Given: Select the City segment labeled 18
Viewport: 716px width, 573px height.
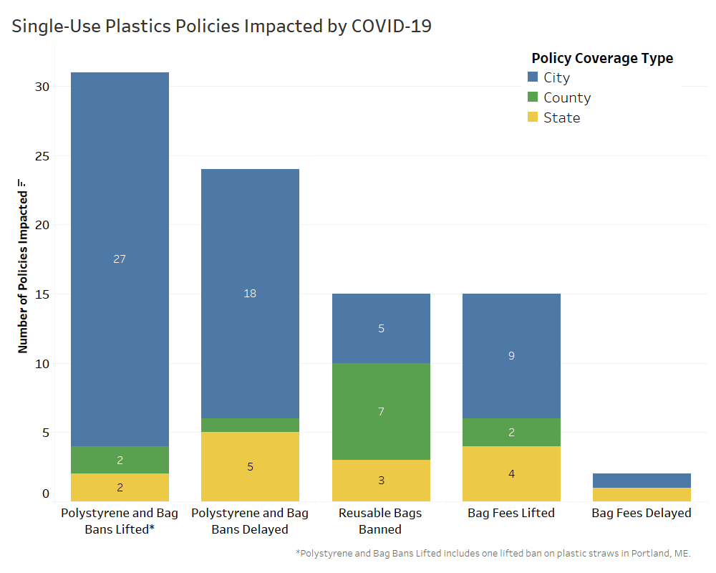Looking at the screenshot, I should (250, 294).
